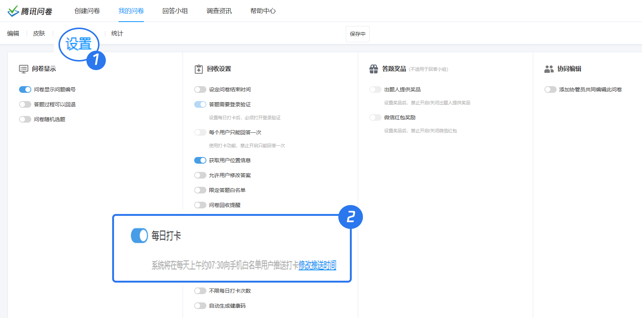This screenshot has width=642, height=318.
Task: Click the gift icon for answer prizes
Action: pyautogui.click(x=374, y=69)
